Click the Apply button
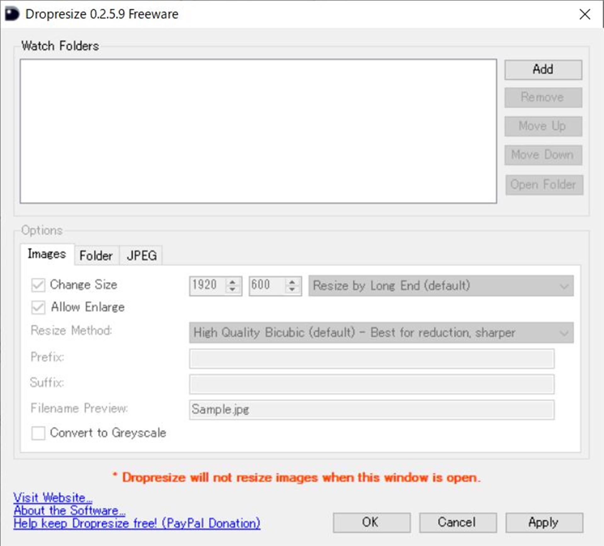Viewport: 604px width, 546px height. click(544, 522)
